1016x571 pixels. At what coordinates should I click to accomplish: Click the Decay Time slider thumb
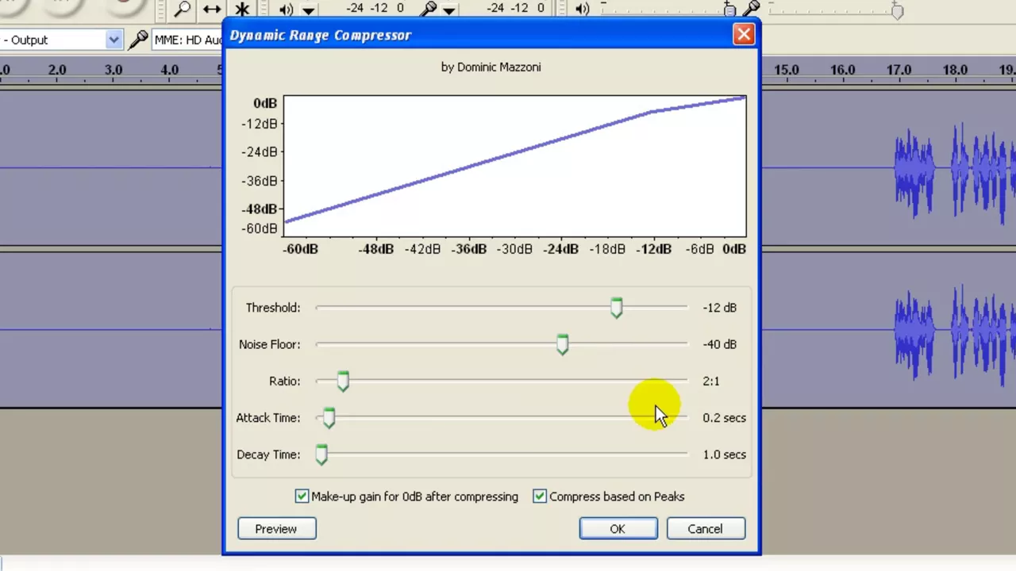pos(321,454)
